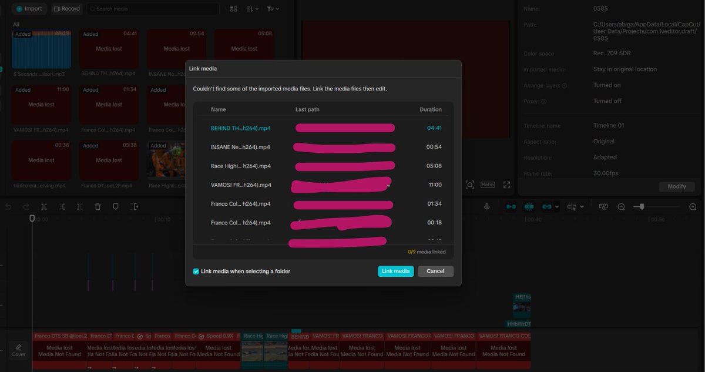Click the 00:18 duration in the dialog list
The width and height of the screenshot is (705, 372).
tap(434, 223)
